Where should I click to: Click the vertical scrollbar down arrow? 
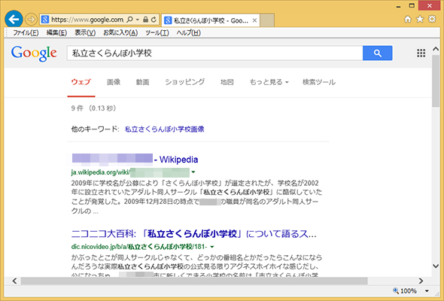(x=436, y=266)
